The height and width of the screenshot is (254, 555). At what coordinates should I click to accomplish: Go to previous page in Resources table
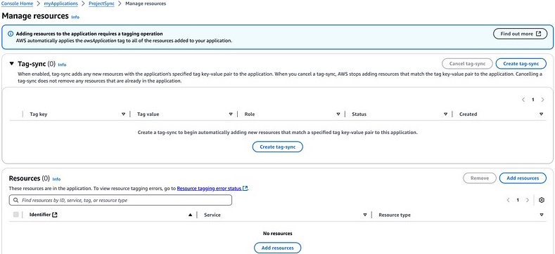coord(508,200)
